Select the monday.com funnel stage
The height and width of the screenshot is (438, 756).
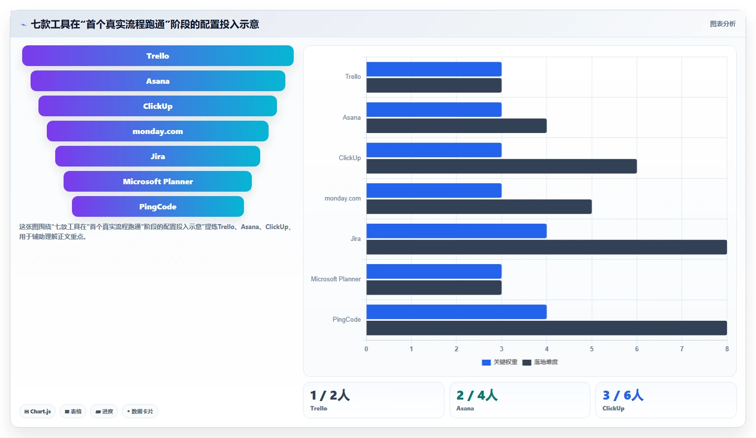(158, 131)
